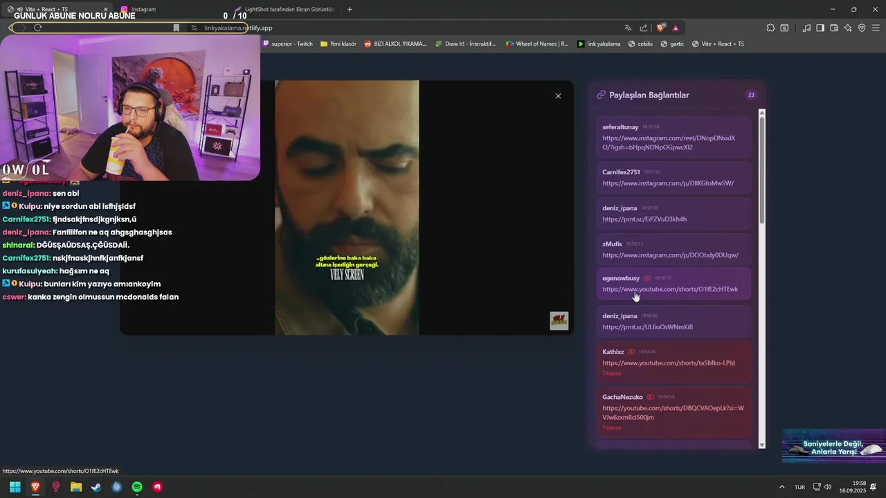Open Kathixz's YouTube shorts link
This screenshot has width=886, height=498.
coord(669,363)
